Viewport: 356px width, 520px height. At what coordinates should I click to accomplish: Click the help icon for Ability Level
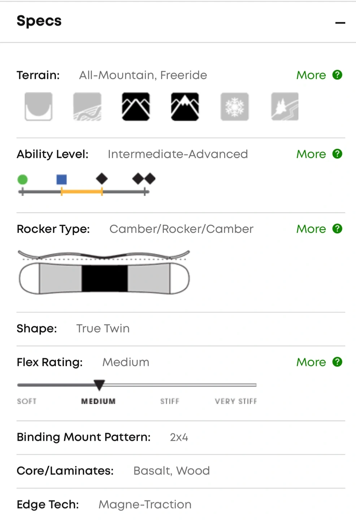pyautogui.click(x=337, y=154)
